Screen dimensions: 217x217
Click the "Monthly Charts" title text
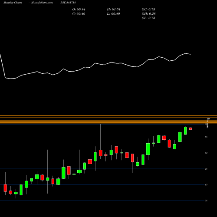[13, 3]
